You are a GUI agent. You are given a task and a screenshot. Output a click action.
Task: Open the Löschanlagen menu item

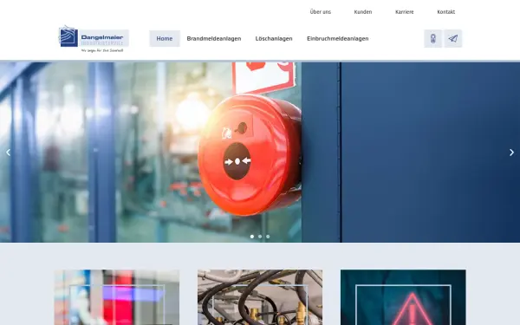click(x=274, y=38)
